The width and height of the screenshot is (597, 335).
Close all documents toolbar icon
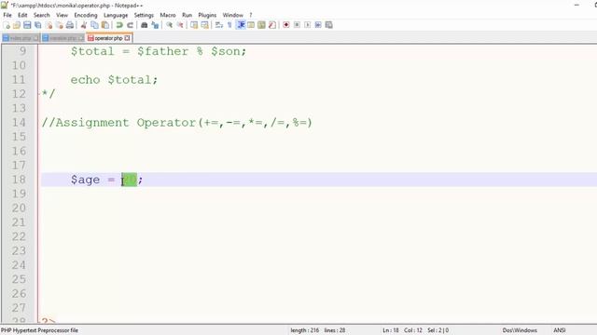pyautogui.click(x=60, y=25)
